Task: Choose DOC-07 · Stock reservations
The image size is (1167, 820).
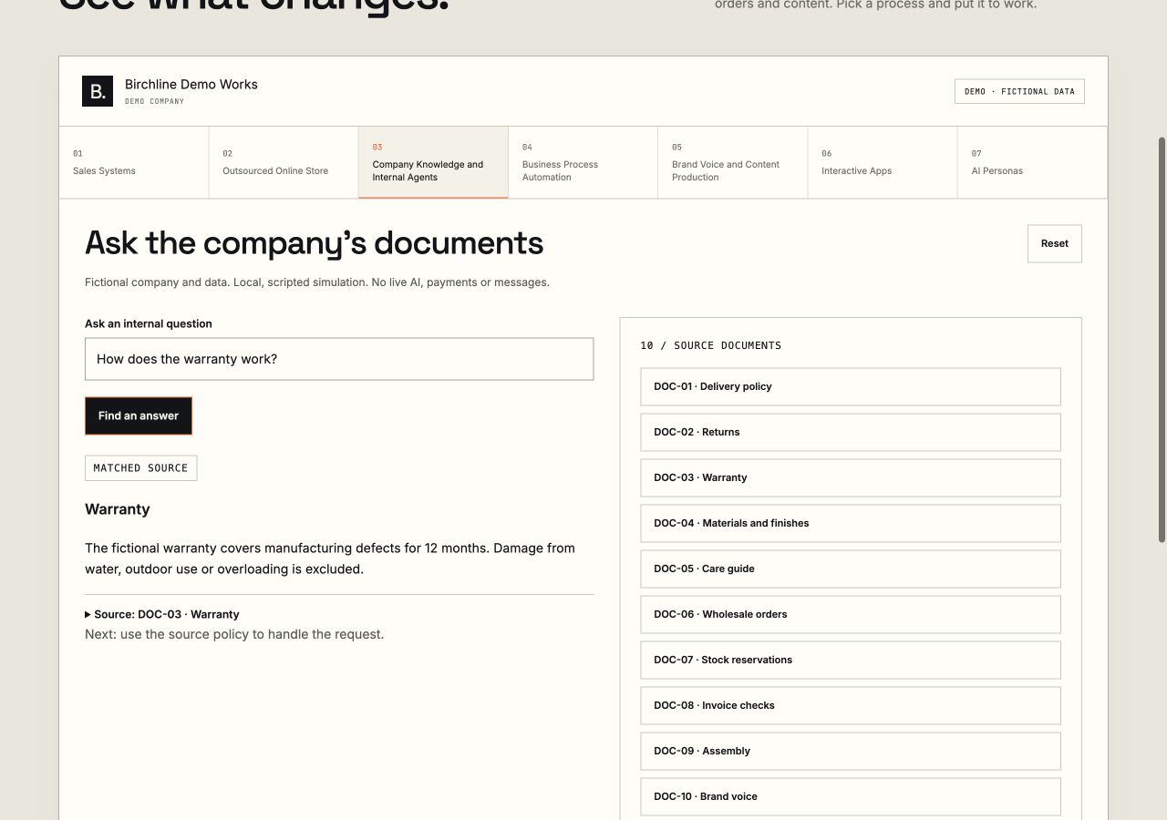Action: 851,660
